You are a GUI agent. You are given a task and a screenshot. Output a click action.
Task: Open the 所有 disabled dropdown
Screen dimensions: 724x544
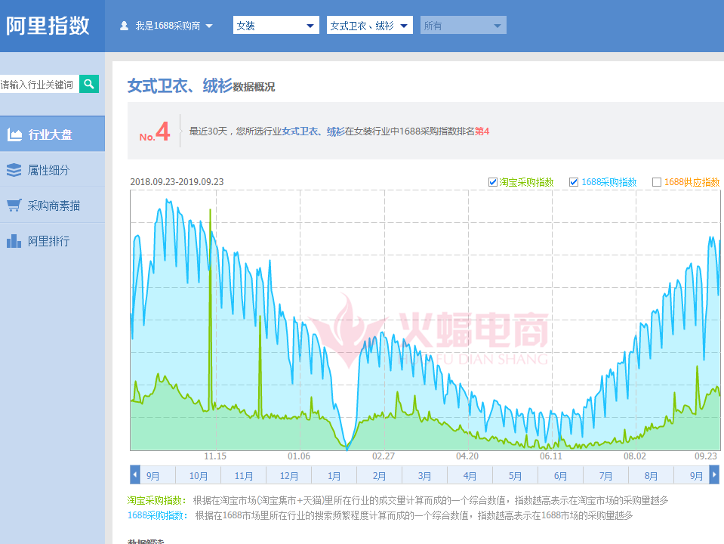pyautogui.click(x=463, y=26)
